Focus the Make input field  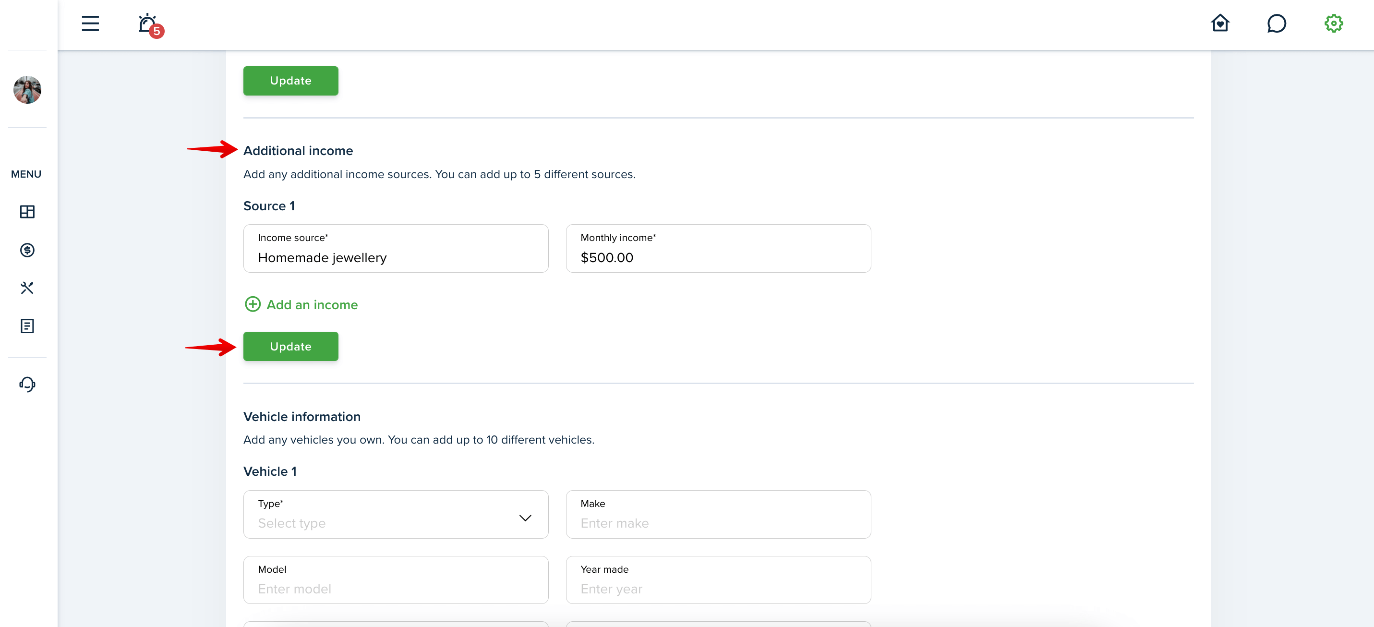click(718, 514)
